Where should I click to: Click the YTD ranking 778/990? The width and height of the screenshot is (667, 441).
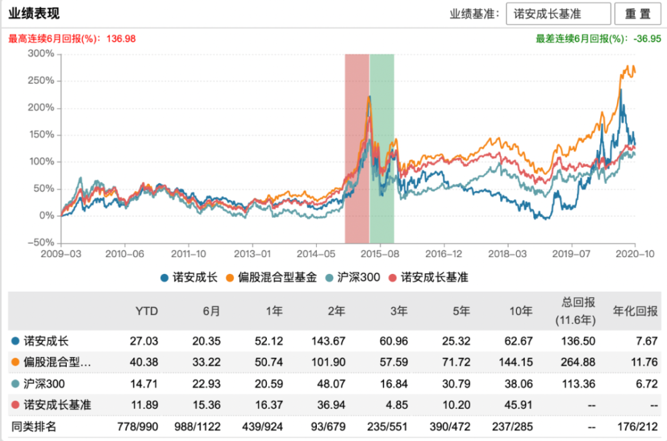point(137,426)
